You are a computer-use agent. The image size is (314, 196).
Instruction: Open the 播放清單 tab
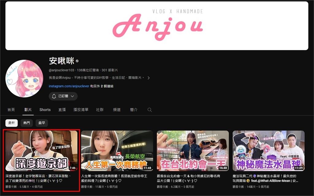tap(81, 109)
